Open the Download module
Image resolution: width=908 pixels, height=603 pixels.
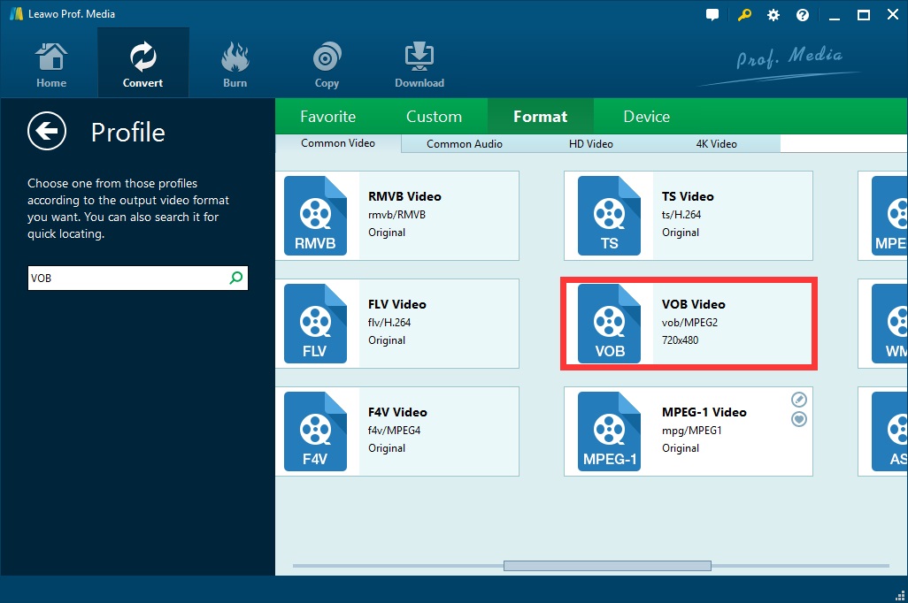click(419, 65)
